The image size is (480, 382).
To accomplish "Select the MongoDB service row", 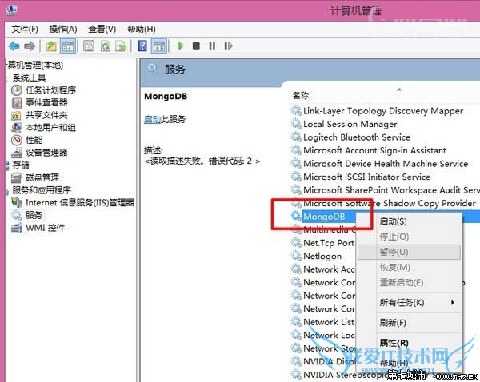I will [x=324, y=217].
